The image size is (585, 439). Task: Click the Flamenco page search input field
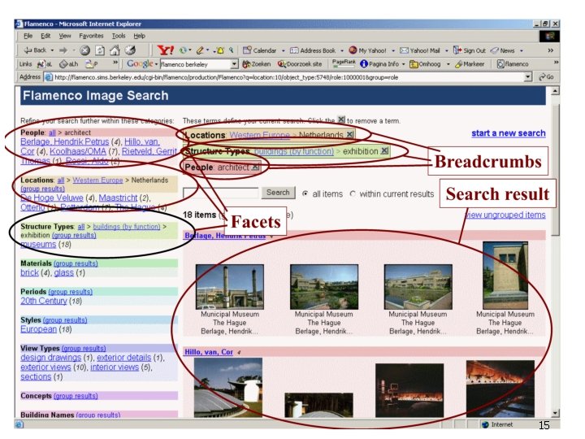point(220,193)
